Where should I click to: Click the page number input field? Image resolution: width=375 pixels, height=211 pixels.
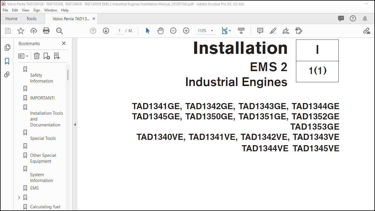pyautogui.click(x=119, y=31)
